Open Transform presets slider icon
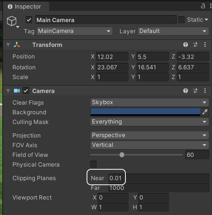The image size is (212, 215). [195, 45]
